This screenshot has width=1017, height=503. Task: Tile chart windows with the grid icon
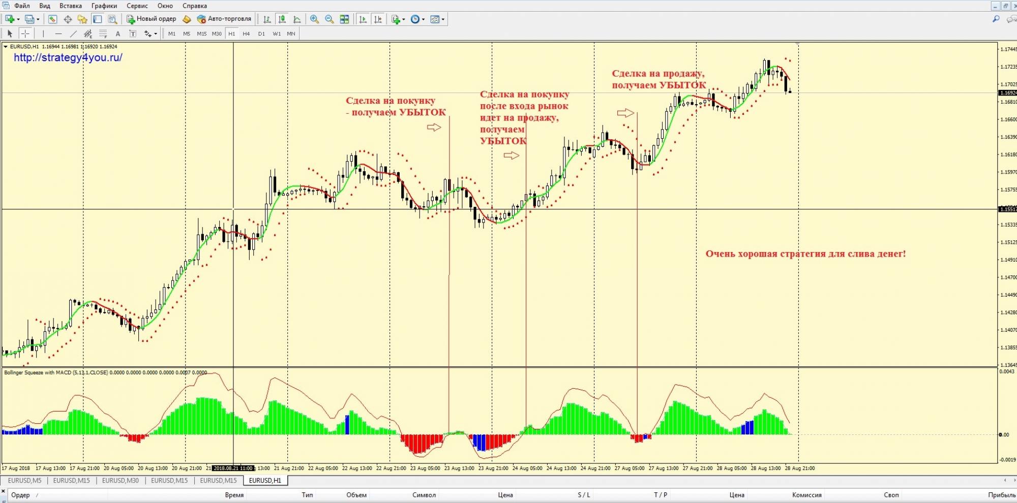(x=344, y=19)
